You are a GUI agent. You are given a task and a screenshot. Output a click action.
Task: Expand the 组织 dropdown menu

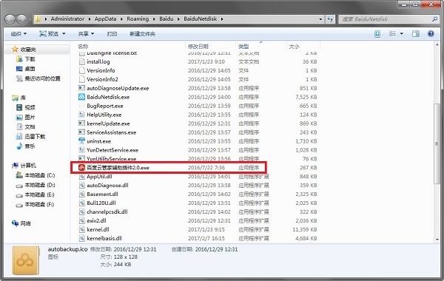tap(18, 34)
